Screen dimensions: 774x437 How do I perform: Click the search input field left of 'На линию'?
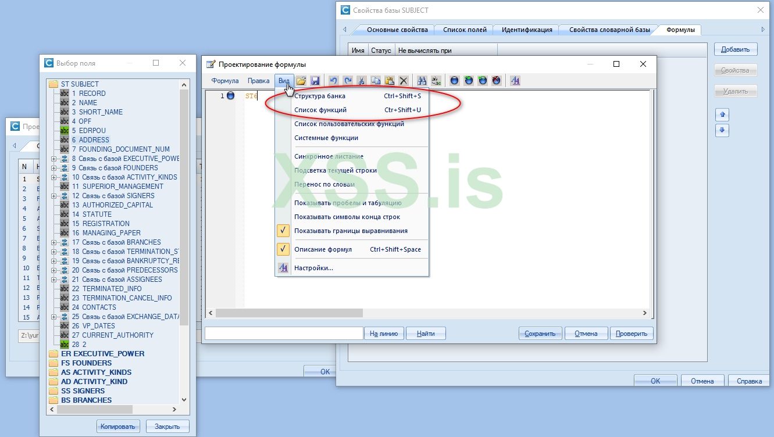284,334
